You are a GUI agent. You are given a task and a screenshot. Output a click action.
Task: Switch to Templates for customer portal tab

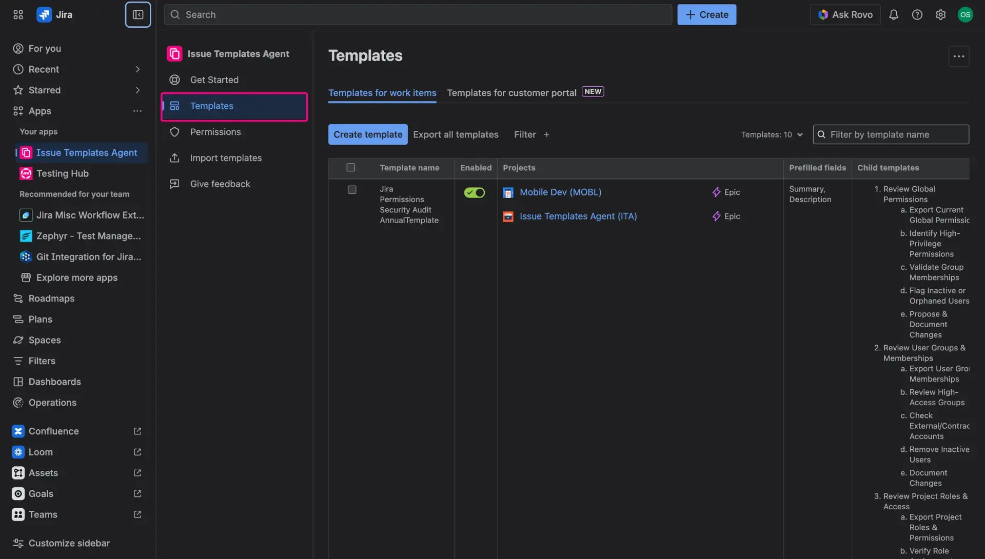point(511,93)
